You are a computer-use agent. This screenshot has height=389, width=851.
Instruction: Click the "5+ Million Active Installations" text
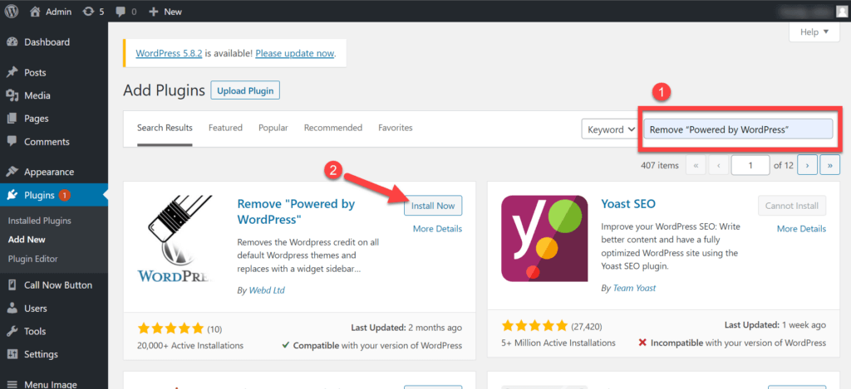pos(558,343)
